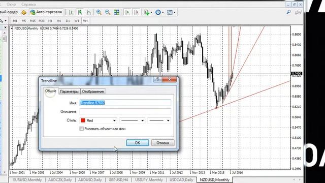The height and width of the screenshot is (183, 325).
Task: Open the chart templates icon
Action: point(170,12)
